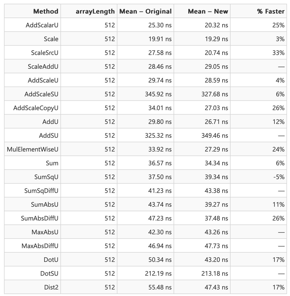Click the arrayLength column header
This screenshot has height=296, width=290.
[95, 11]
